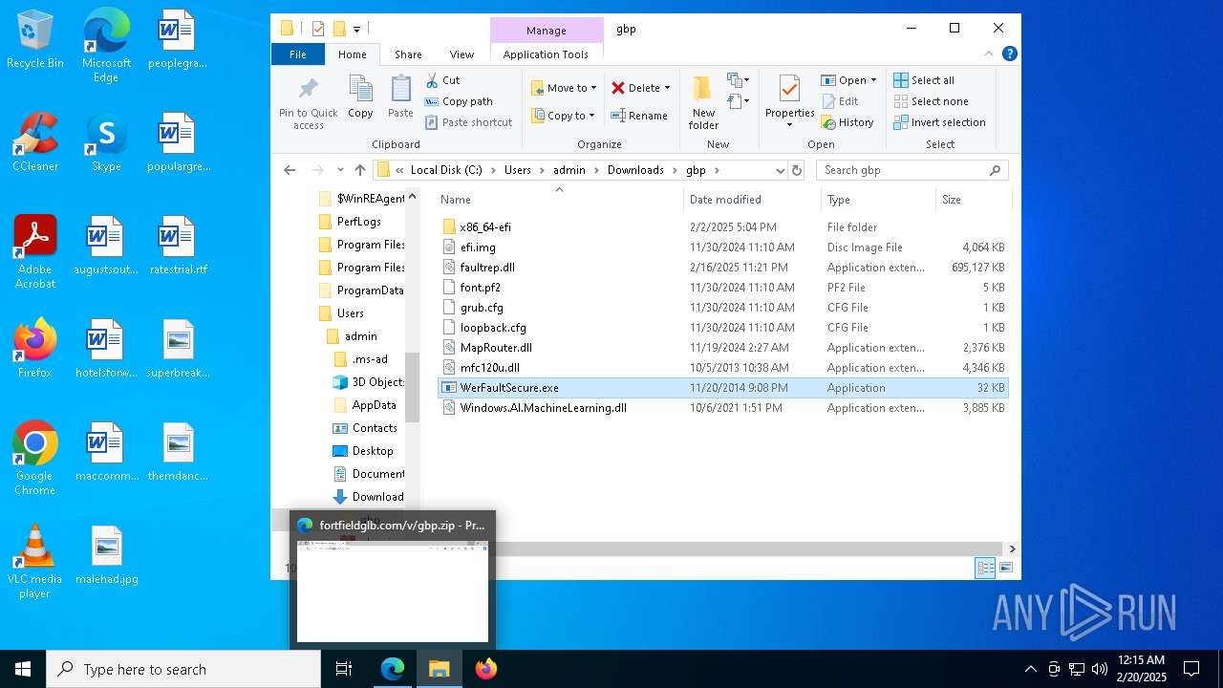1223x688 pixels.
Task: Open Explorer Help icon
Action: coord(1009,54)
